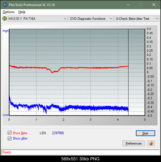This screenshot has width=161, height=162.
Task: Uncheck the Show Jitter checkbox
Action: 10,138
